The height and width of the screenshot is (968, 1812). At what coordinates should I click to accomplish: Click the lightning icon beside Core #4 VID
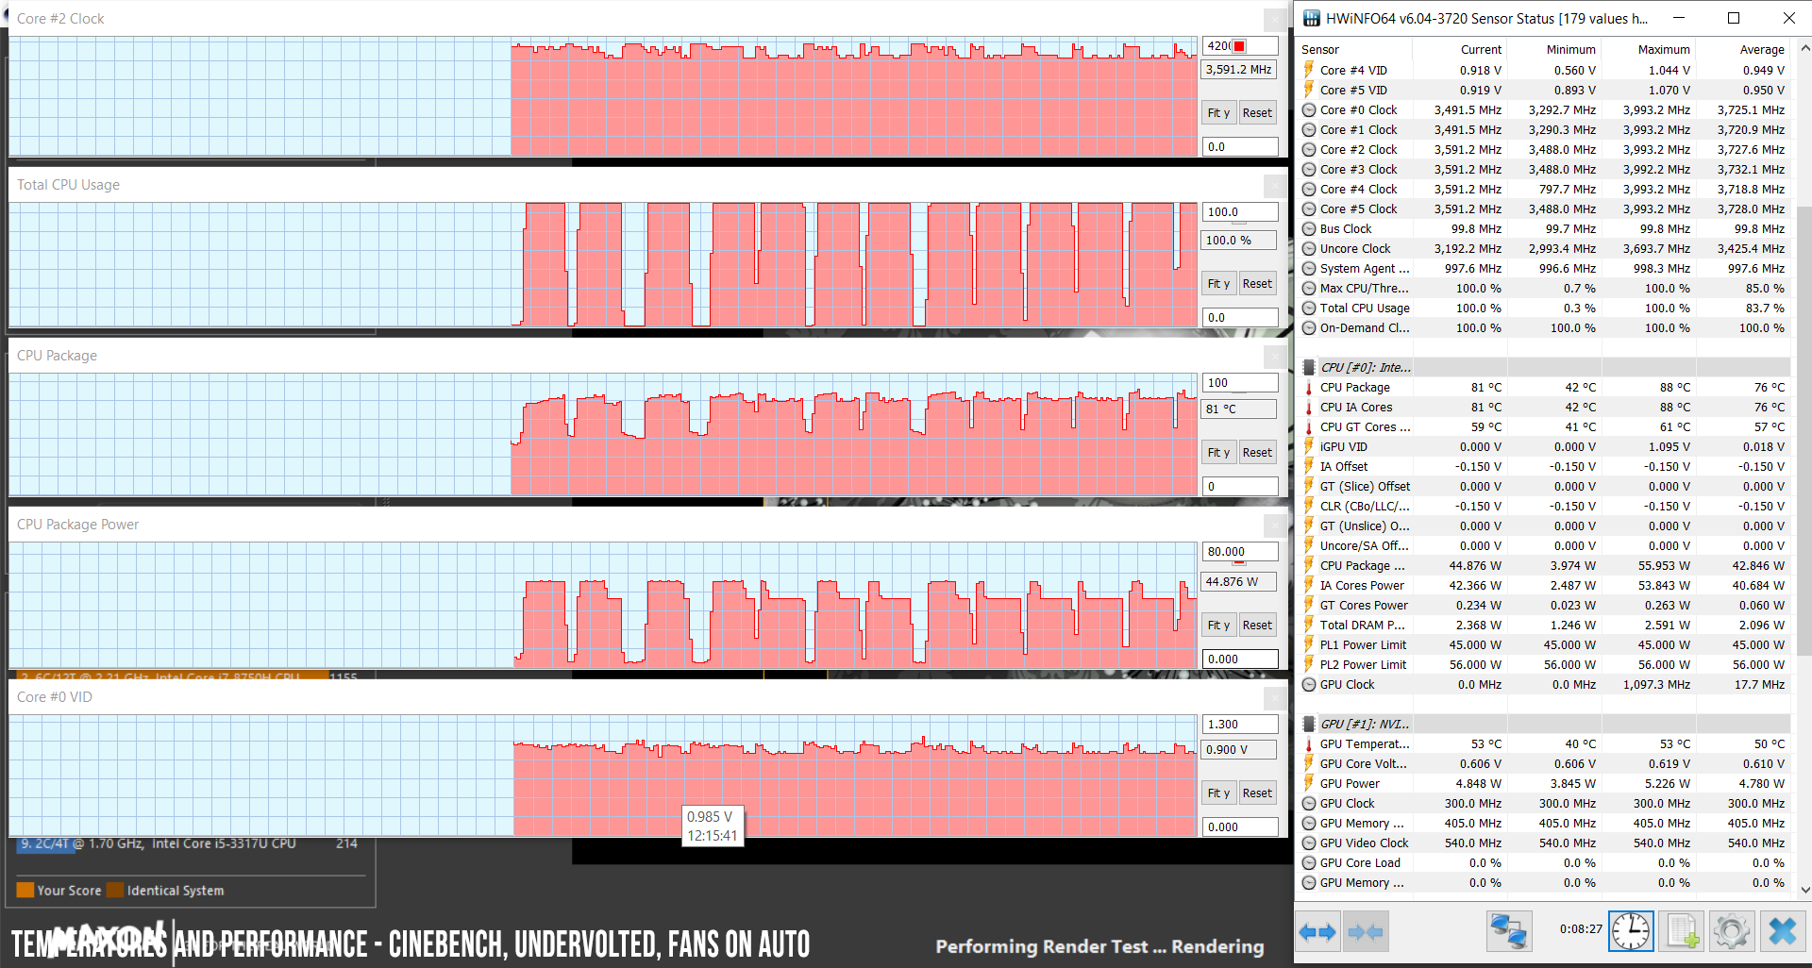[1309, 70]
